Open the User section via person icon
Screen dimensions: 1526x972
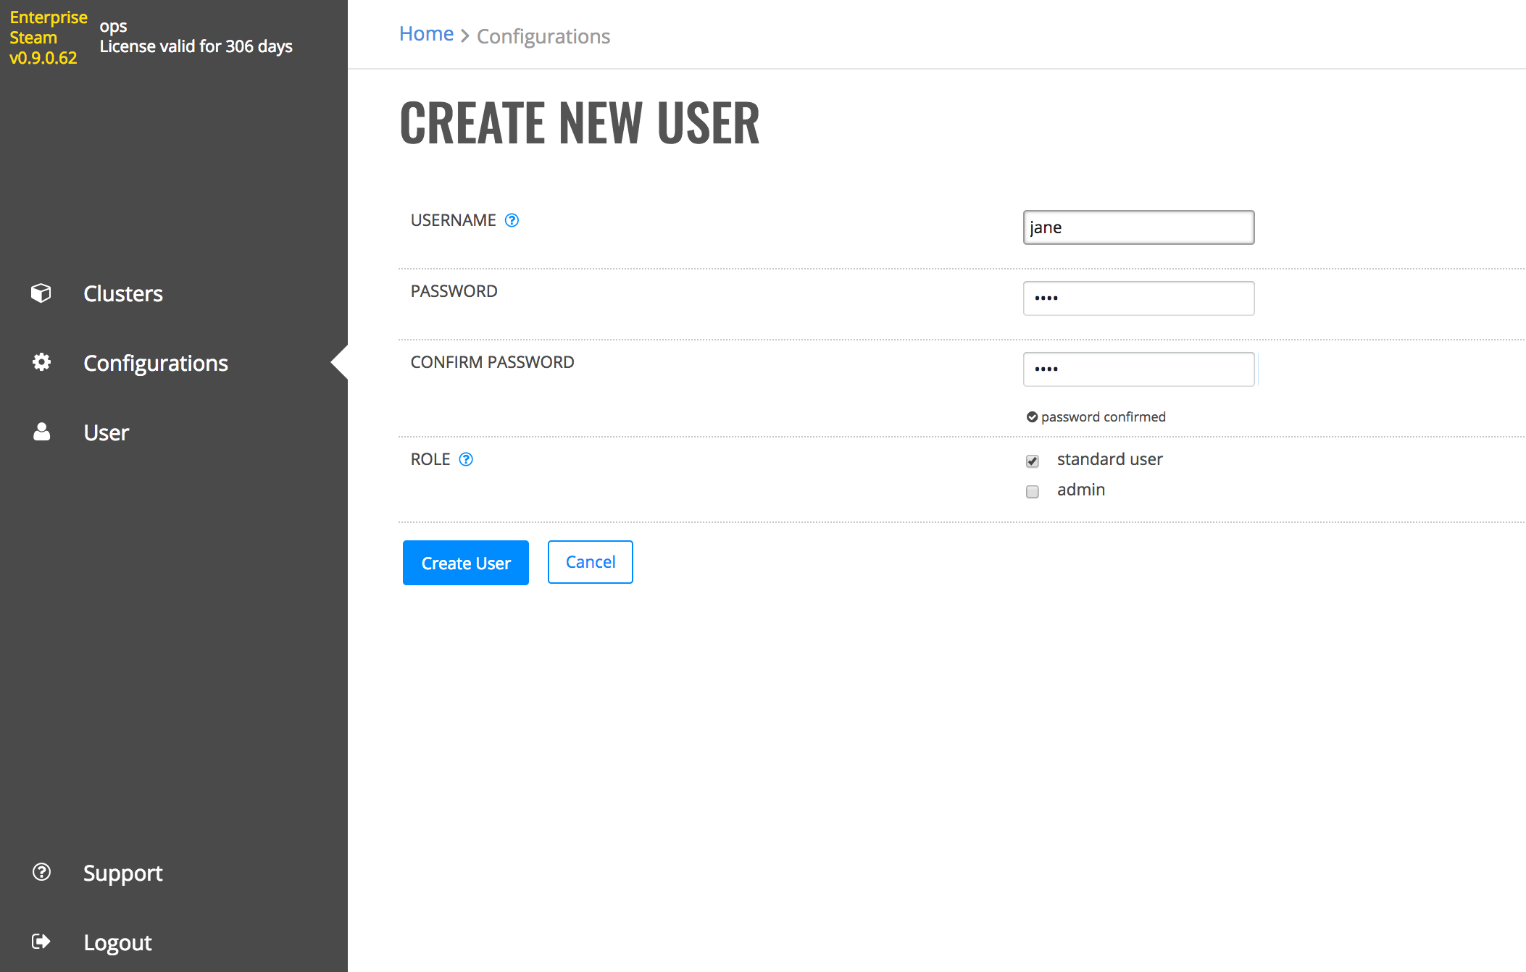tap(41, 432)
